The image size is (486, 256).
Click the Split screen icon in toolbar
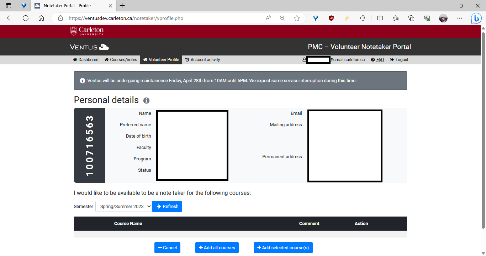click(380, 18)
